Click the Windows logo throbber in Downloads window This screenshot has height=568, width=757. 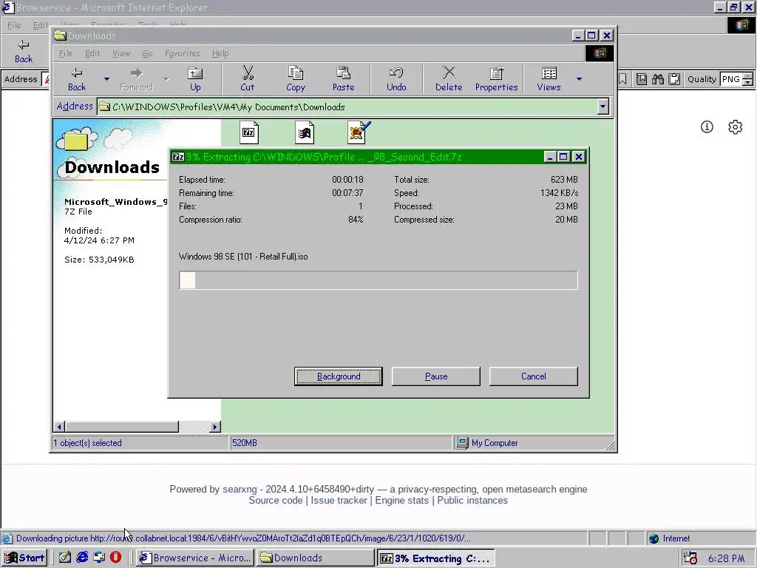coord(599,53)
